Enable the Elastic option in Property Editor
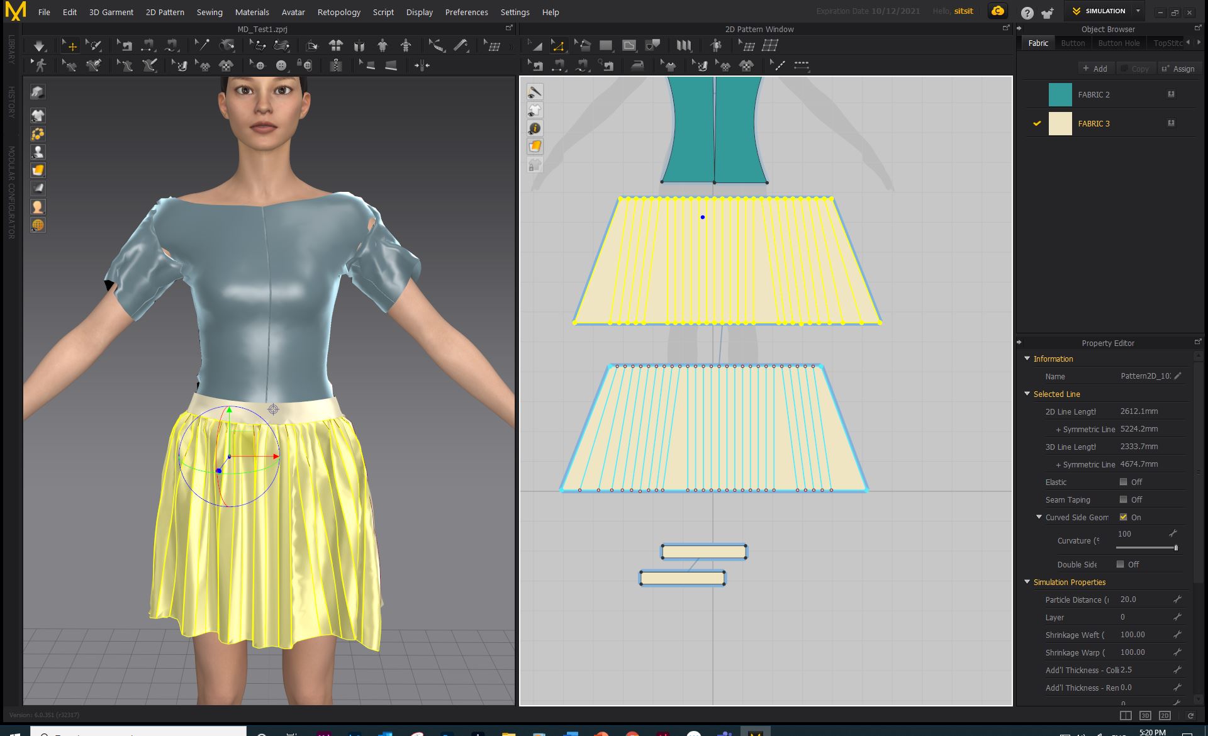This screenshot has width=1208, height=736. pos(1123,482)
